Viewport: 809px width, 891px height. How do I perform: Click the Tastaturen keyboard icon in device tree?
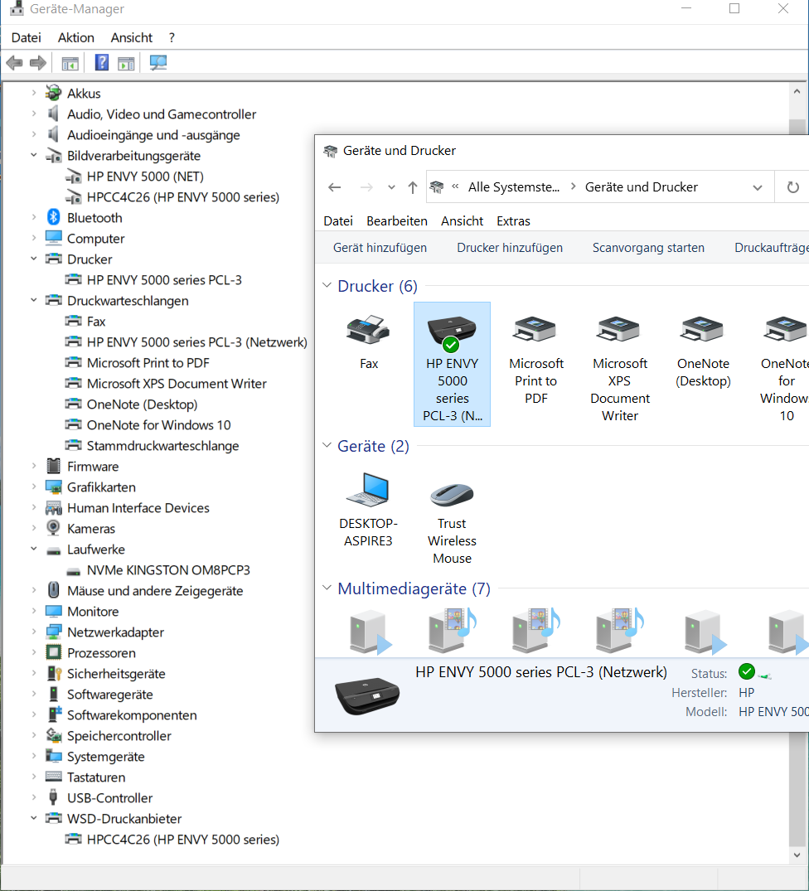(53, 777)
